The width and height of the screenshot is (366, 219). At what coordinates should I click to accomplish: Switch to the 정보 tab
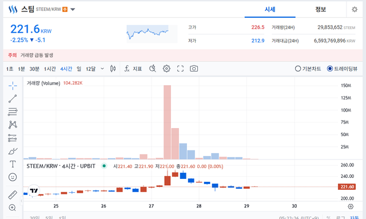click(x=320, y=9)
